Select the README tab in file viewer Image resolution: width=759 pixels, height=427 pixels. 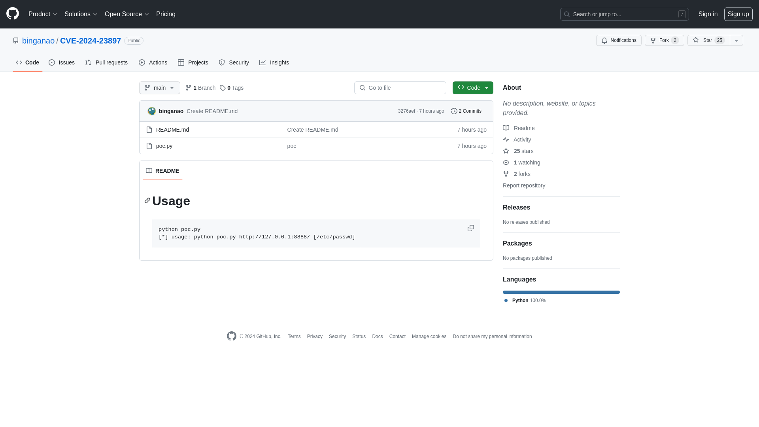(162, 171)
